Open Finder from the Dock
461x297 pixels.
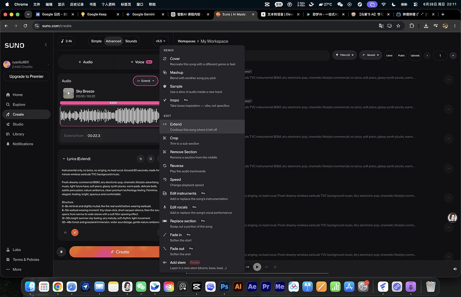coord(30,287)
